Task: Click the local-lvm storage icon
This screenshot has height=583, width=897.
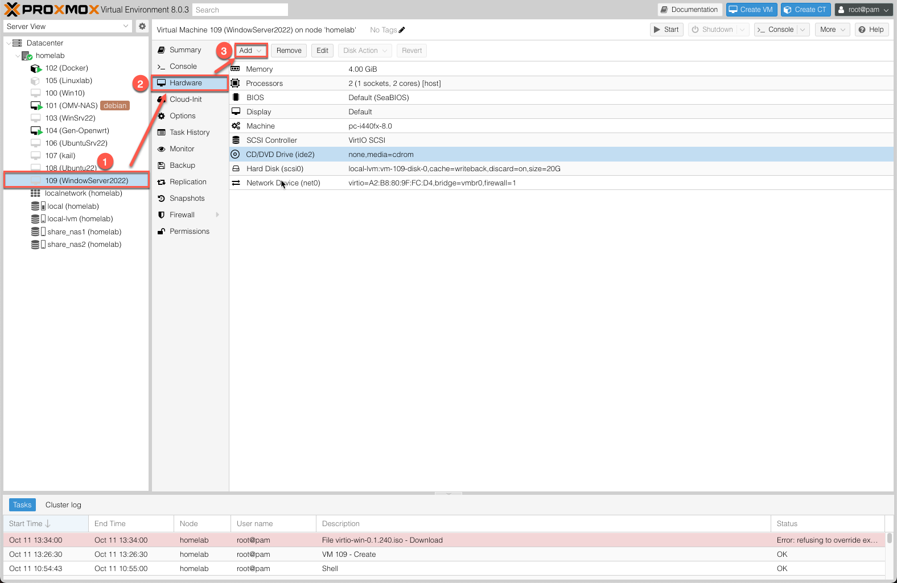Action: pyautogui.click(x=38, y=219)
